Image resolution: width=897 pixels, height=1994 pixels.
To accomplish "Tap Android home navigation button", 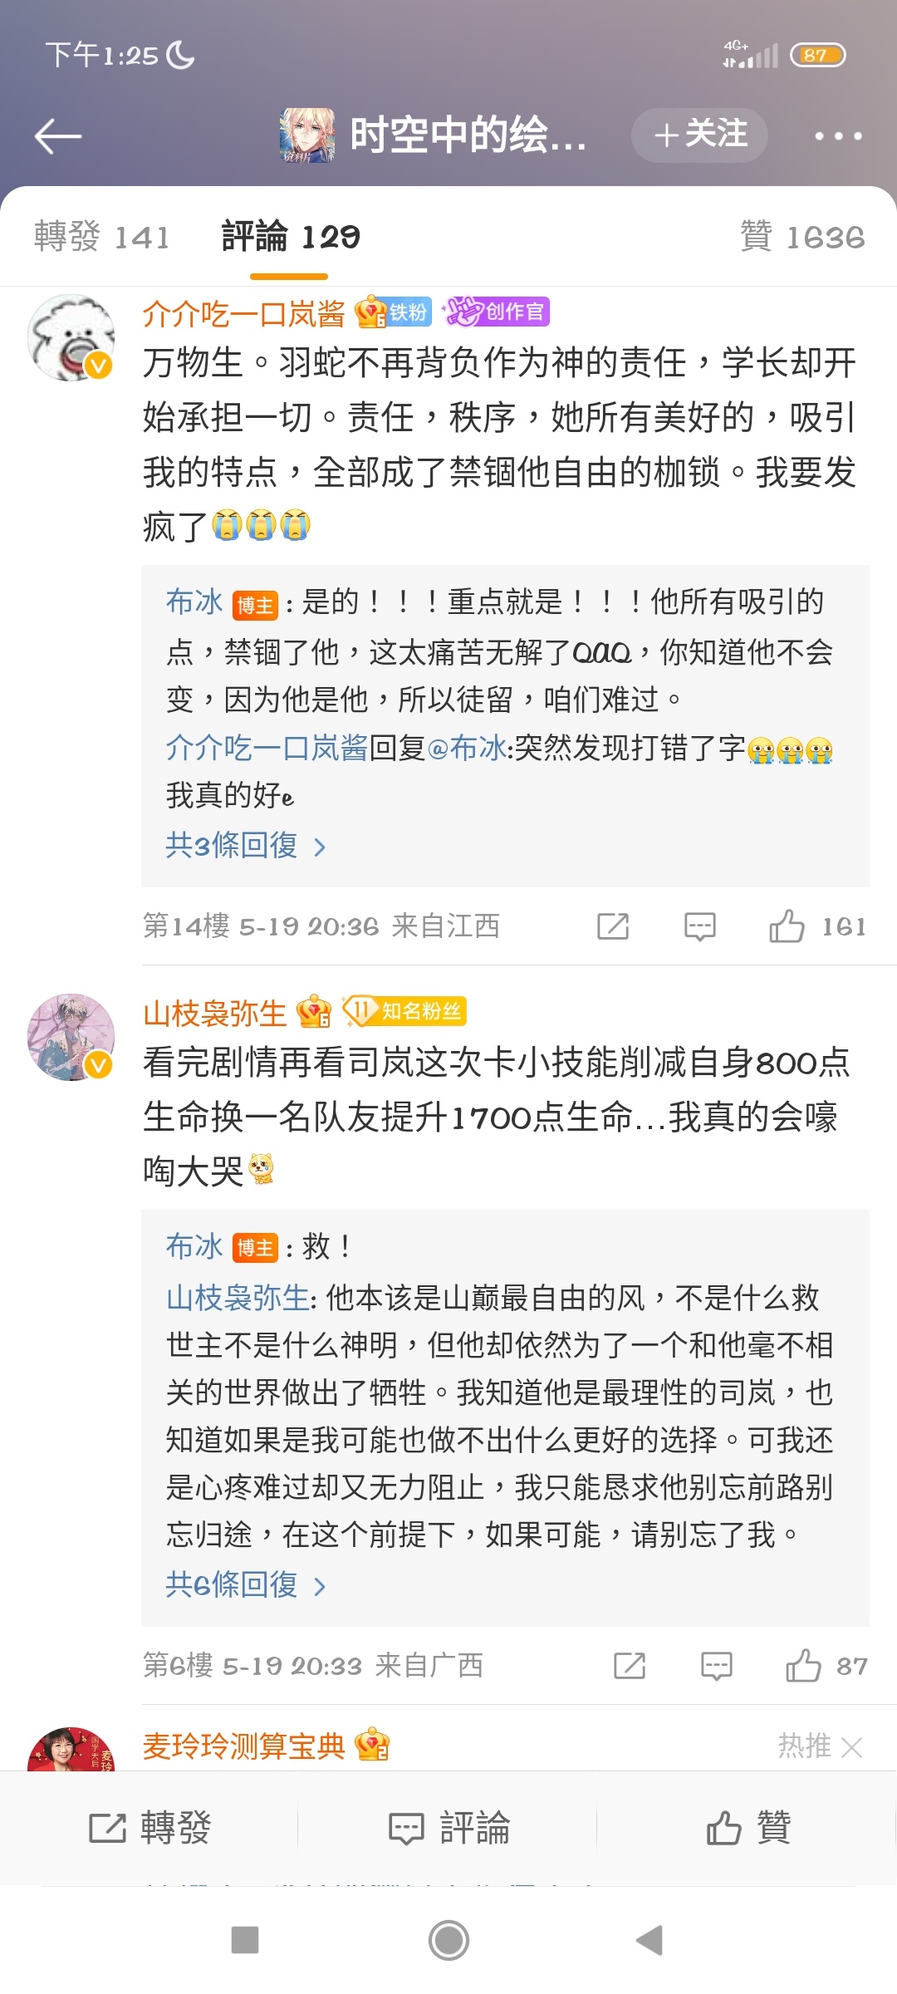I will [x=448, y=1941].
